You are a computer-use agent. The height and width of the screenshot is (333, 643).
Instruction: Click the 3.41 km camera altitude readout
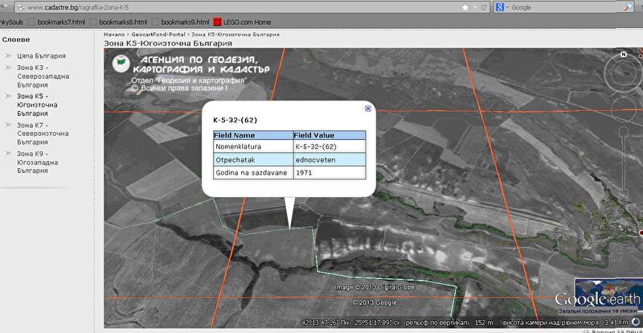pos(615,322)
